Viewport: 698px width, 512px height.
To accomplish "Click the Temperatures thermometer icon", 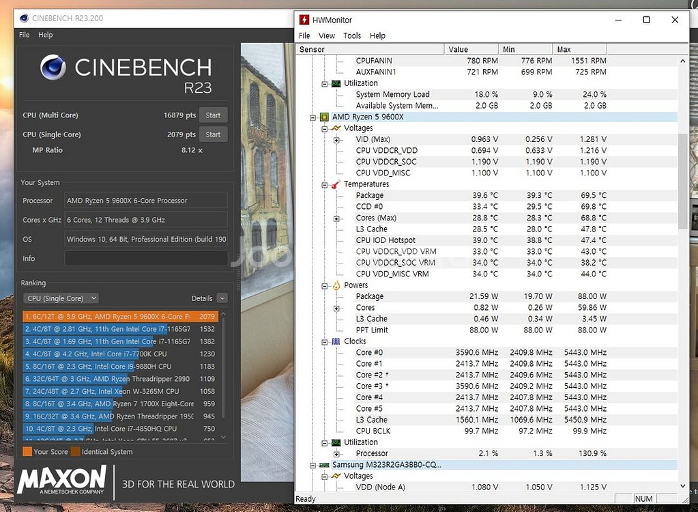I will (x=336, y=184).
